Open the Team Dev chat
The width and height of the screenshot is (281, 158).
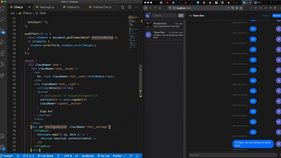[x=164, y=35]
